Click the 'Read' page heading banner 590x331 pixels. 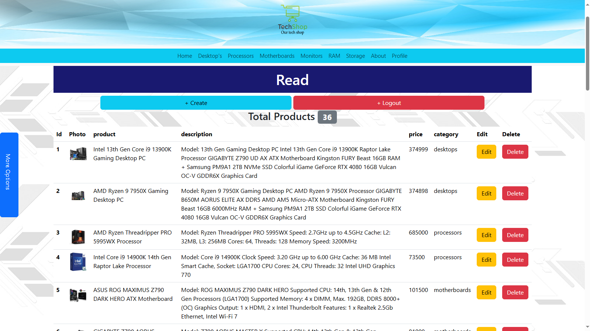293,80
